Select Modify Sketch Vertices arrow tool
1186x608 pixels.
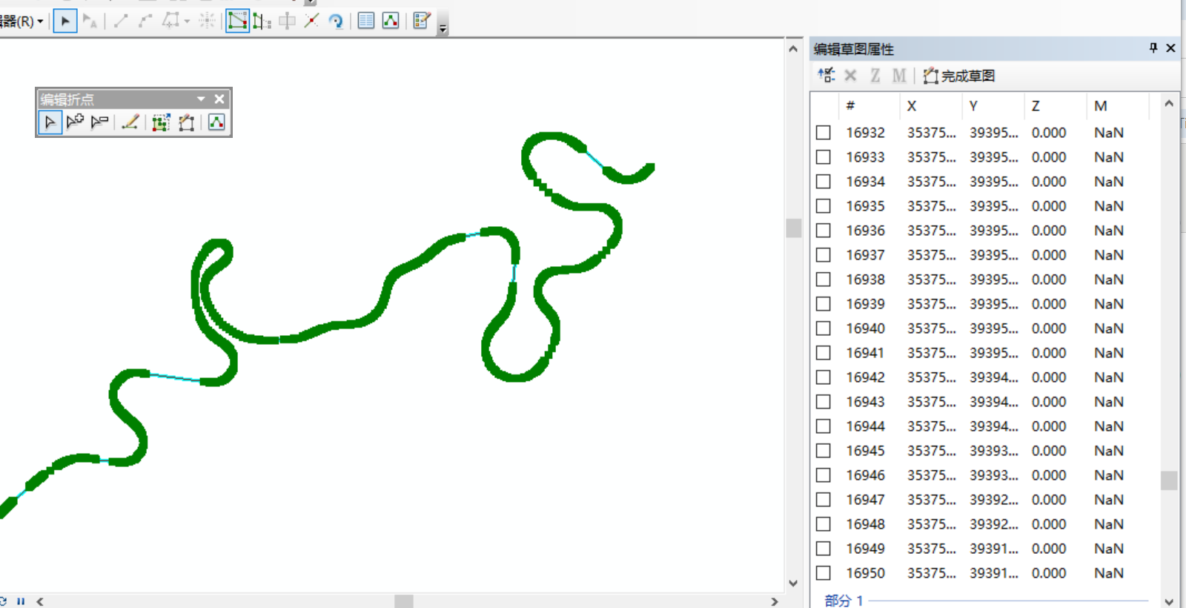point(50,122)
